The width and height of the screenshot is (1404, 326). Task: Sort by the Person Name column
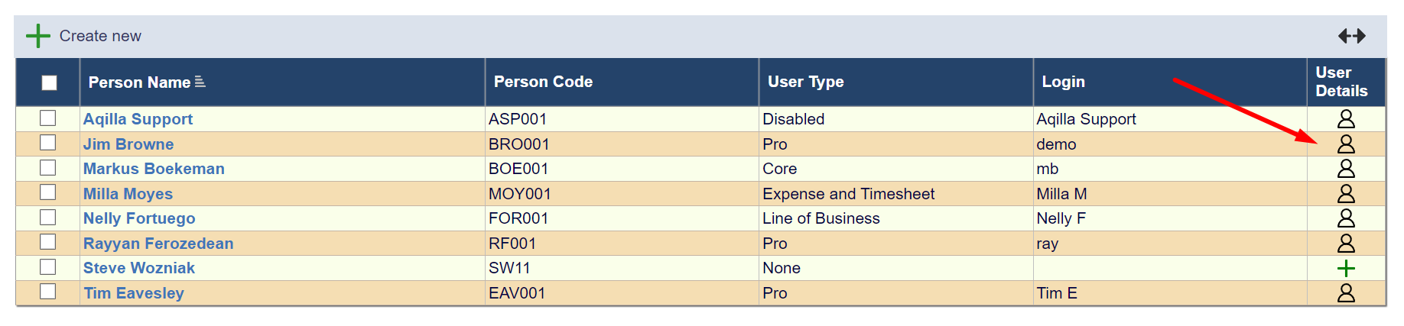pos(140,82)
